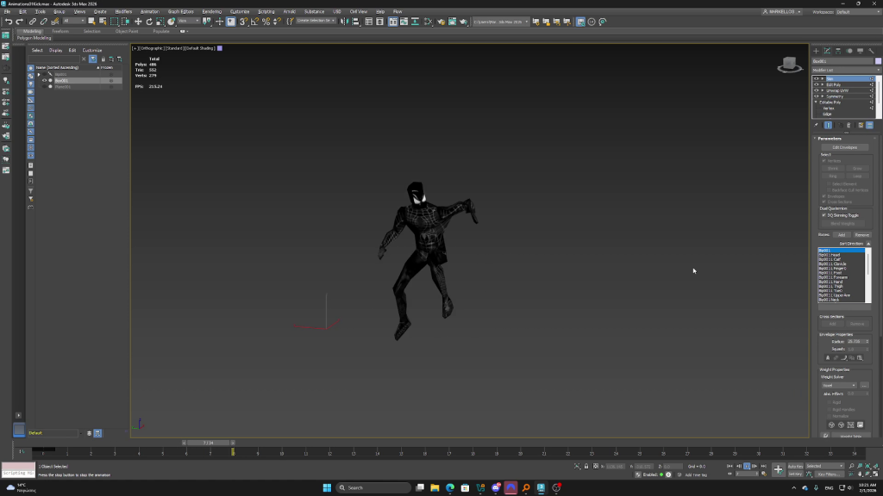Open the Graph Editors menu
The width and height of the screenshot is (883, 496).
click(181, 11)
